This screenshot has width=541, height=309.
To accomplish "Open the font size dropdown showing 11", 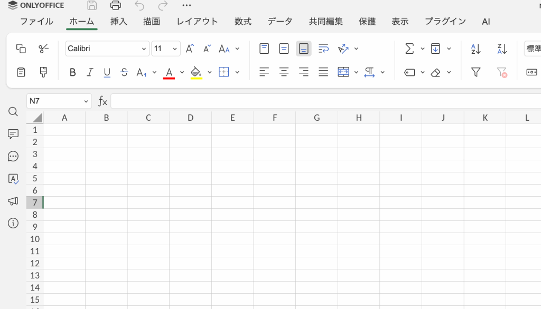I will click(175, 49).
